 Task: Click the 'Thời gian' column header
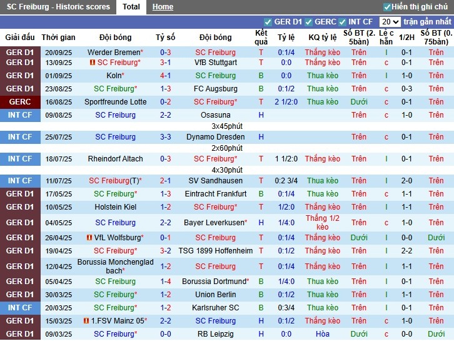tap(59, 38)
